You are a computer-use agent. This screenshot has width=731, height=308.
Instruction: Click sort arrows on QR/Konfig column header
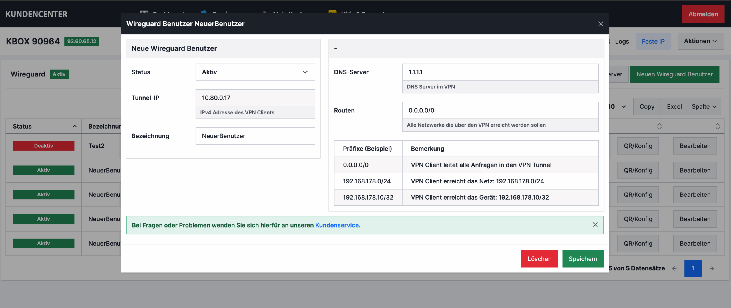(659, 126)
